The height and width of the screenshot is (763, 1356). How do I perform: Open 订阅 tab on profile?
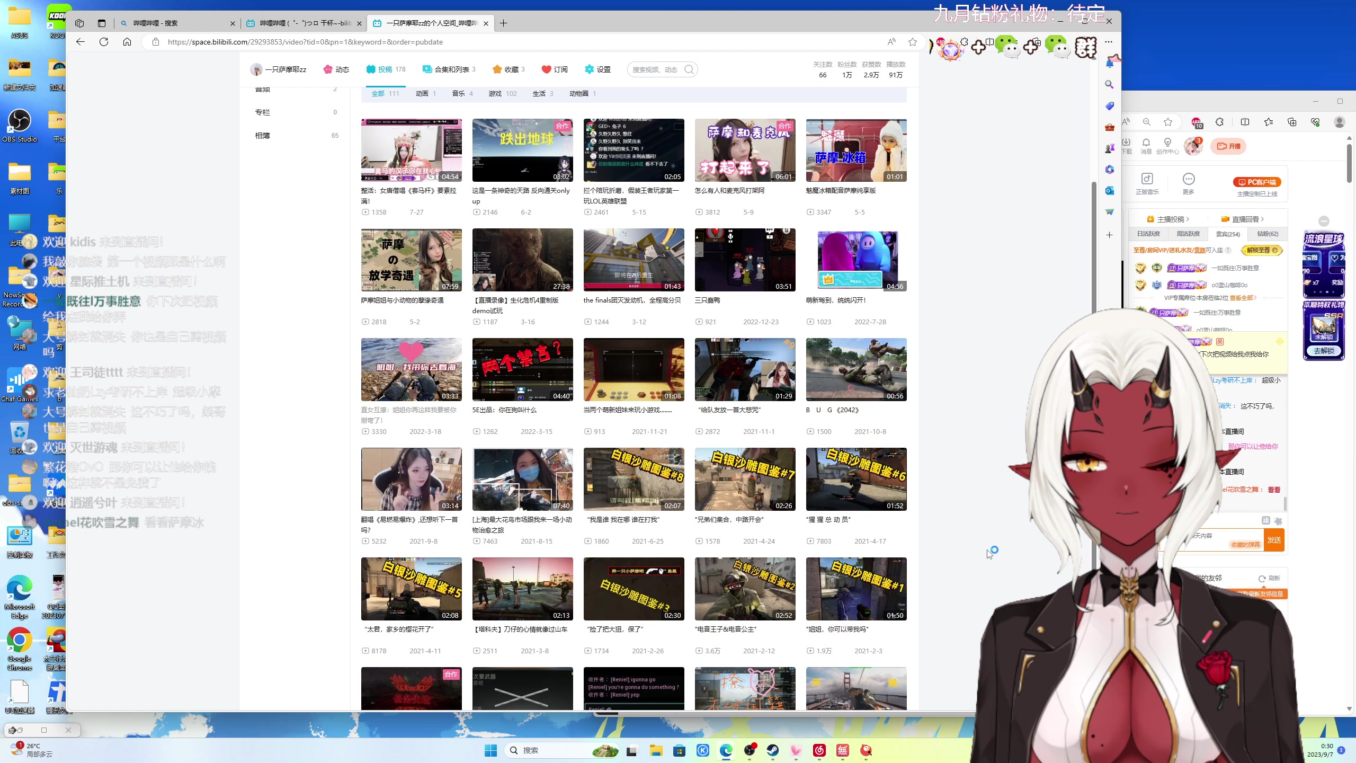[x=555, y=69]
